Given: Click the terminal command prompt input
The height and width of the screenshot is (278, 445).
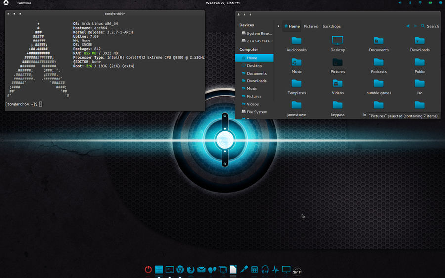Looking at the screenshot, I should coord(41,104).
